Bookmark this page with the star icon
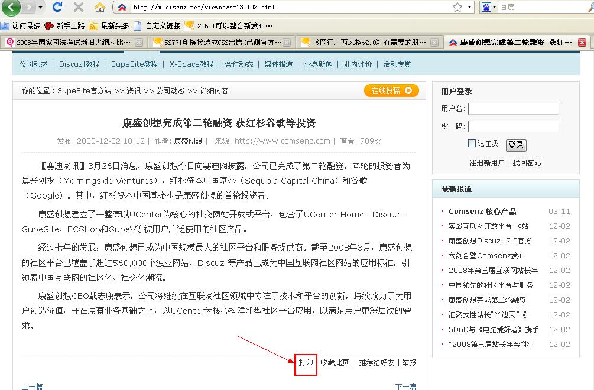 click(x=457, y=7)
